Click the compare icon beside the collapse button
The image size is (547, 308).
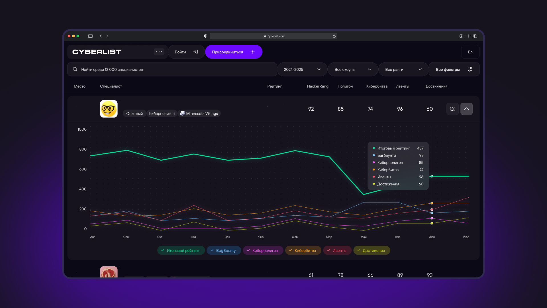(452, 109)
